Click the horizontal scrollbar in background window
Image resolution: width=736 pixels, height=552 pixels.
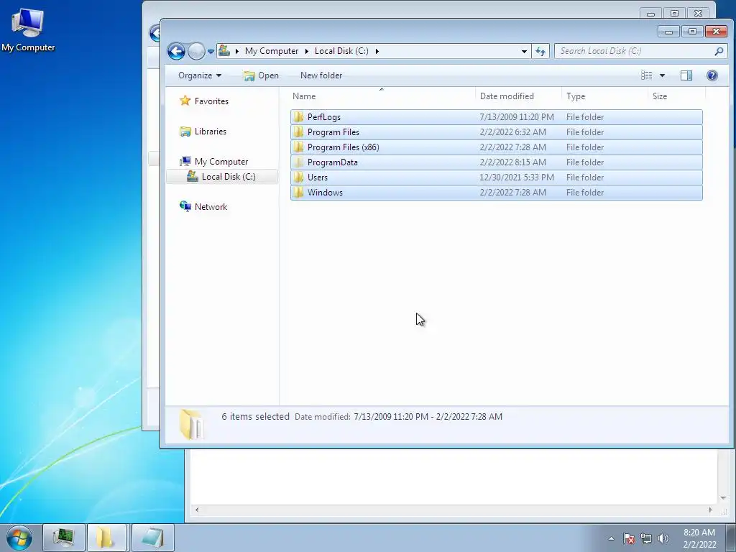454,510
